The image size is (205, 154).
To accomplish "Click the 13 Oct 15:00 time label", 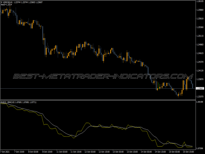I will (132, 152).
